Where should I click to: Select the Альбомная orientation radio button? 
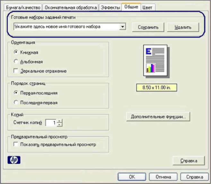(x=16, y=61)
